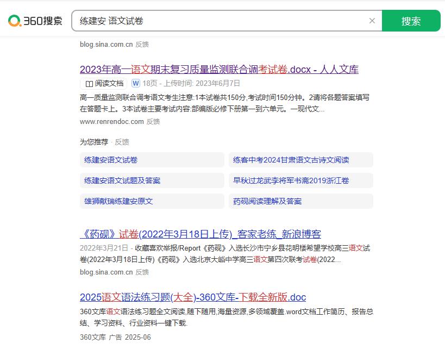Click 反馈 next to www.renrendoc.com
Viewport: 445px width, 349px height.
tap(153, 122)
